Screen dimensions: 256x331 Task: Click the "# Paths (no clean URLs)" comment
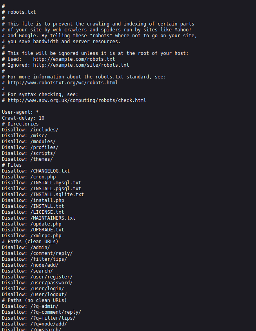(34, 300)
